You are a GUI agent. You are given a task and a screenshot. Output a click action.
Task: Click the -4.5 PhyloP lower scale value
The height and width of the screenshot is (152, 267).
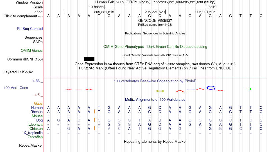click(x=37, y=95)
